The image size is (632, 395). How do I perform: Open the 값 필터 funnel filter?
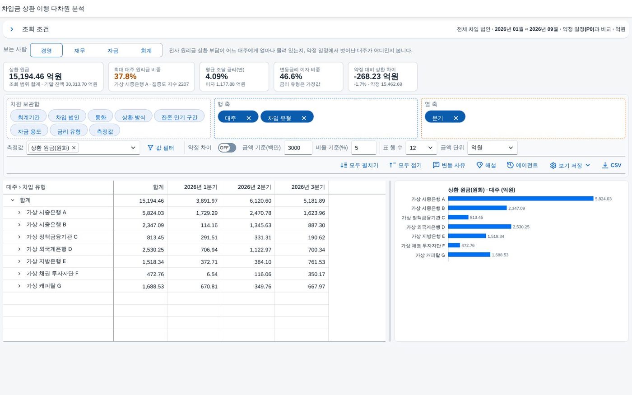tap(150, 148)
